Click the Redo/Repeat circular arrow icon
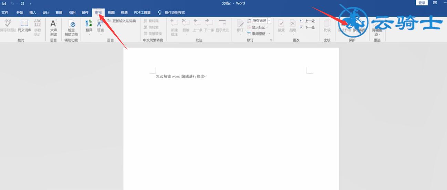 pos(22,3)
